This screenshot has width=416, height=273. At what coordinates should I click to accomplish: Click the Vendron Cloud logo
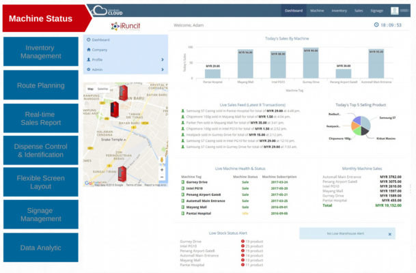coord(107,11)
